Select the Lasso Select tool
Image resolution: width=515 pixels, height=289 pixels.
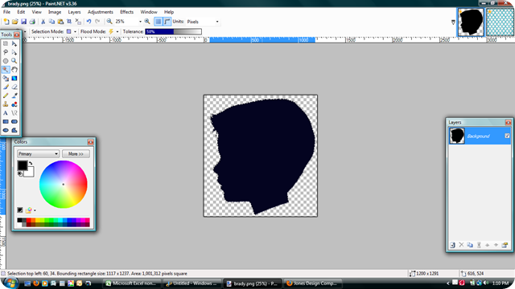pyautogui.click(x=6, y=52)
